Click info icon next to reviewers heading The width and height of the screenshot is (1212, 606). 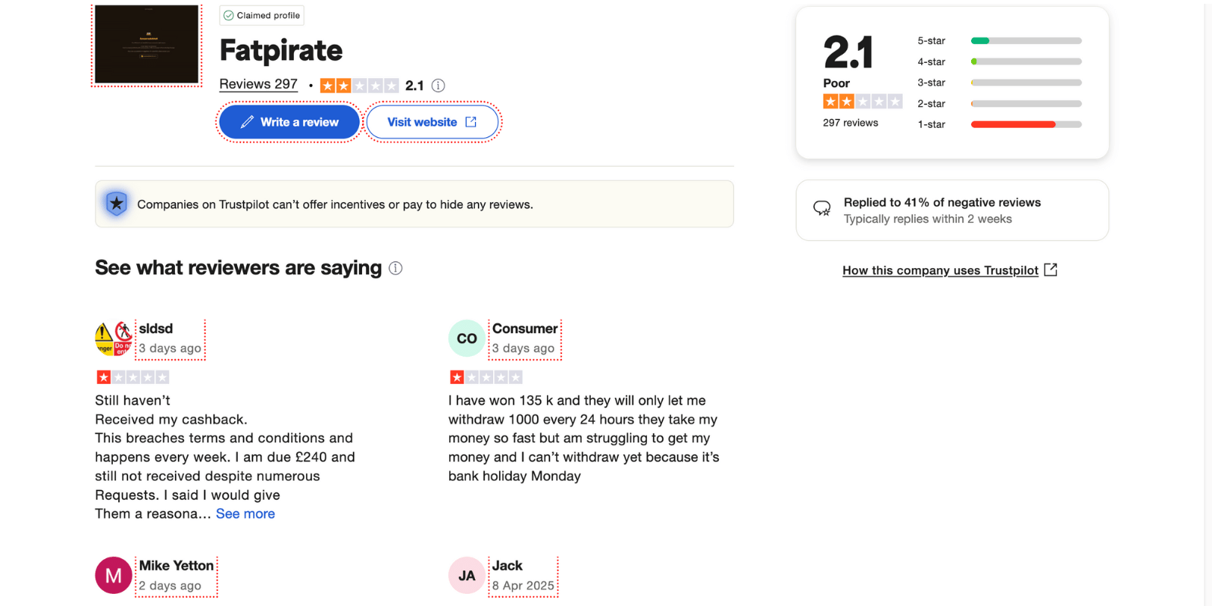coord(395,268)
